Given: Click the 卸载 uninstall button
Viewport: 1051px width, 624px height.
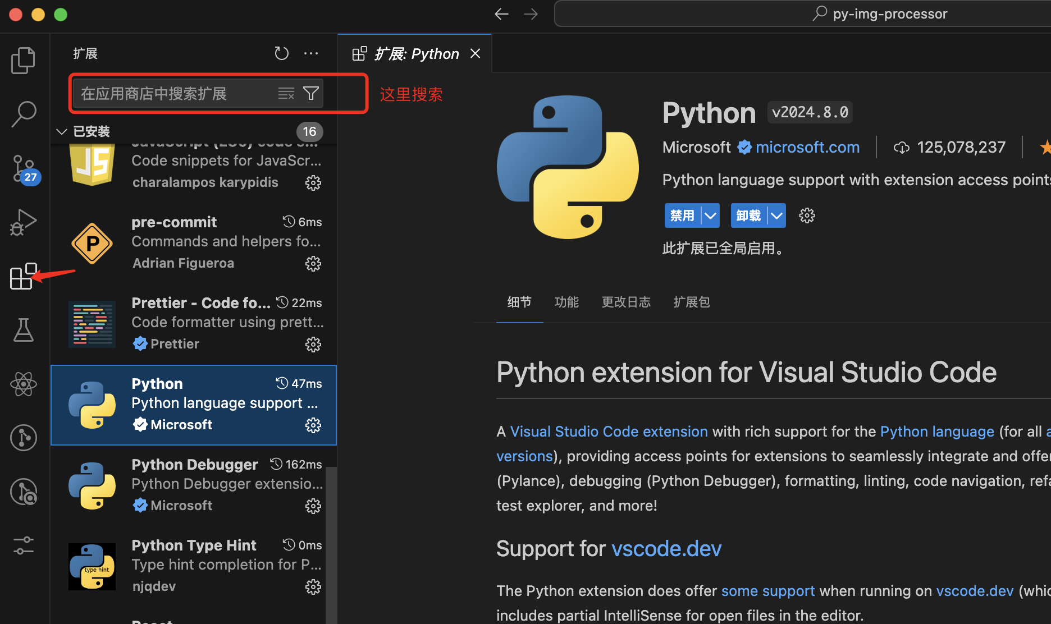Looking at the screenshot, I should 749,215.
